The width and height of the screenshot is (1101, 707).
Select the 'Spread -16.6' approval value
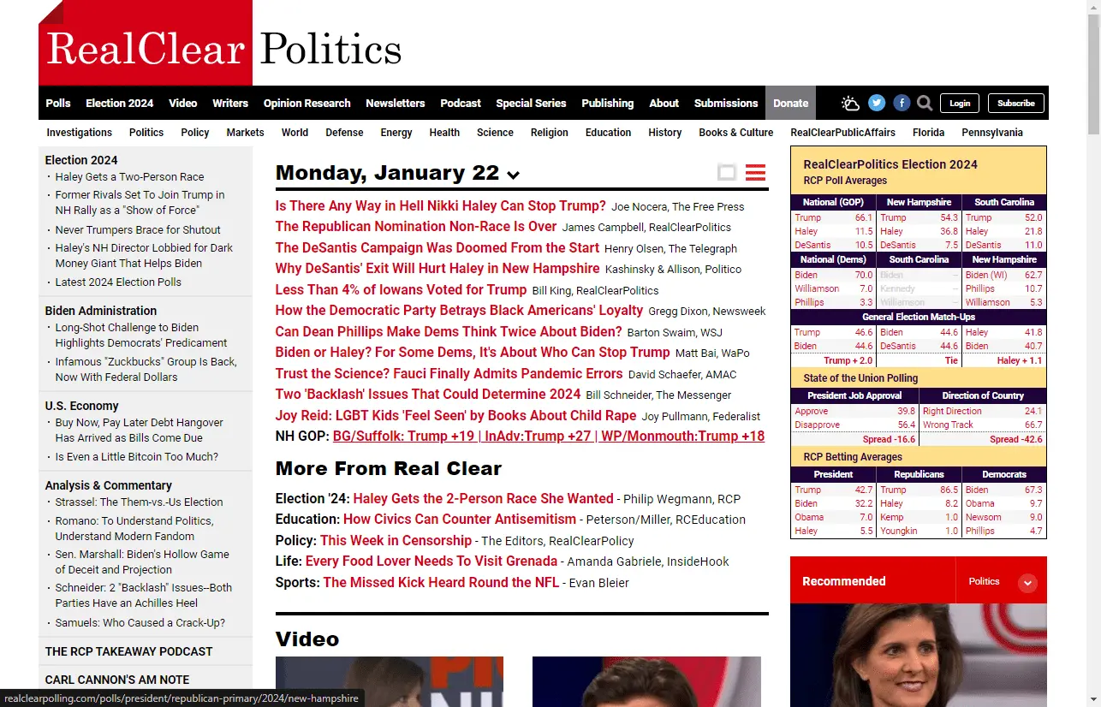pyautogui.click(x=888, y=440)
